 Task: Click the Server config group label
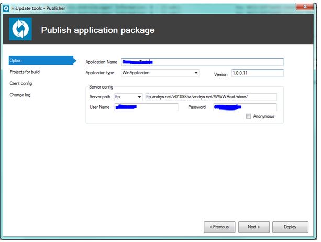(101, 87)
